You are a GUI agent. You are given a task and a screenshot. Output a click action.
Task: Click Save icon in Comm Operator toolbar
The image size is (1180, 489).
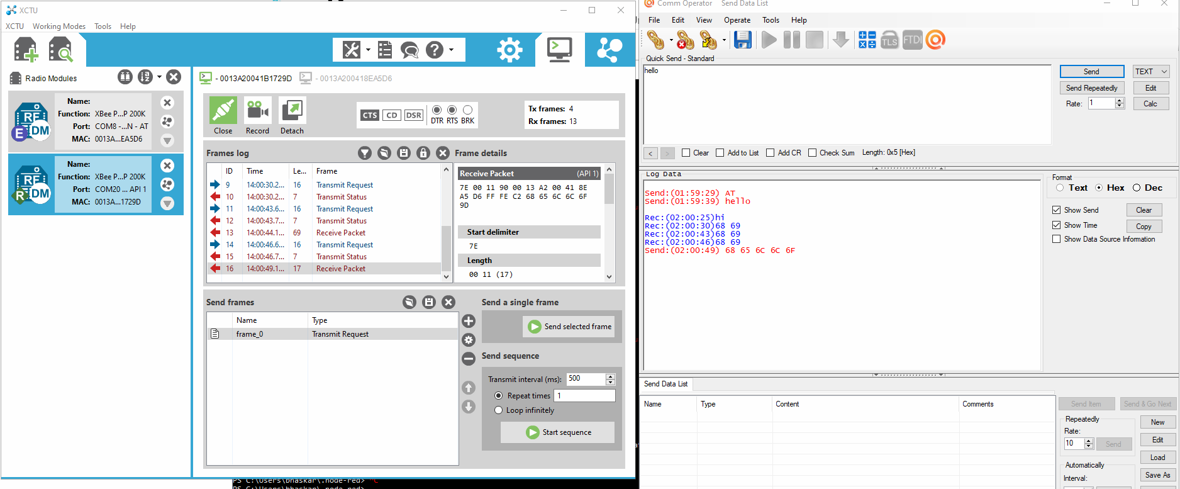click(743, 40)
